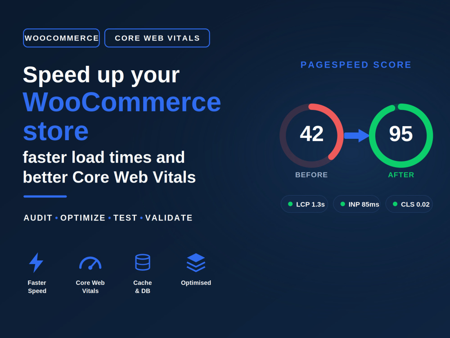Click the lightning bolt Faster Speed icon

(x=36, y=263)
